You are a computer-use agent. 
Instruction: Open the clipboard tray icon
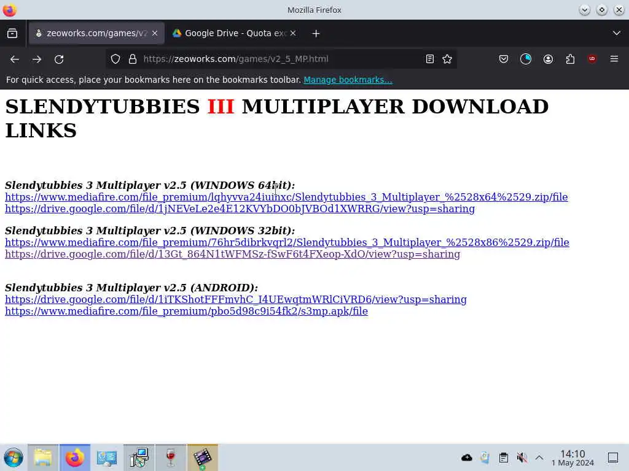(504, 458)
